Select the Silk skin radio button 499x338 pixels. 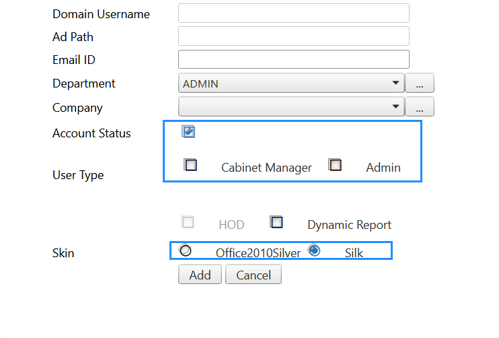[x=314, y=250]
